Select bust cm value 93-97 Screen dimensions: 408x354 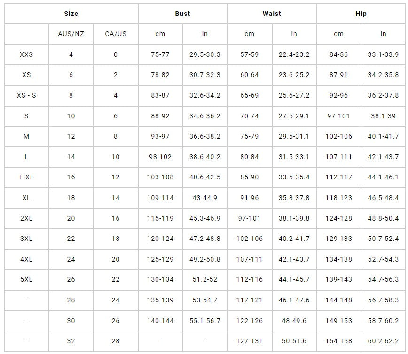[160, 136]
